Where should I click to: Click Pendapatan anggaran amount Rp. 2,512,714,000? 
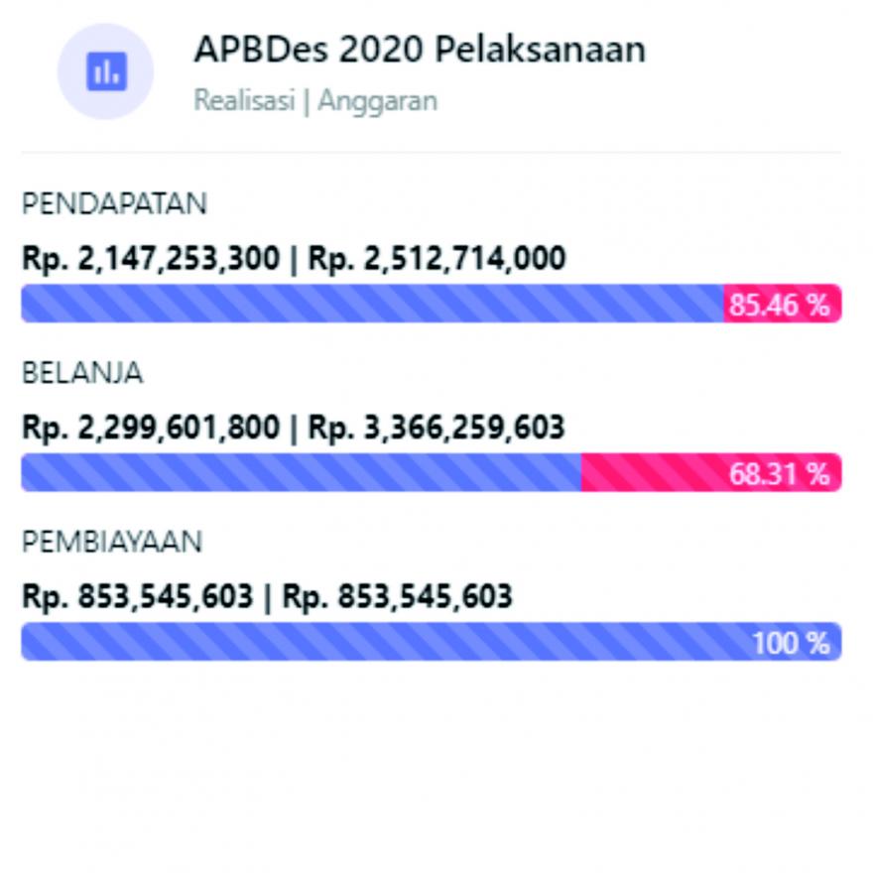pyautogui.click(x=437, y=259)
